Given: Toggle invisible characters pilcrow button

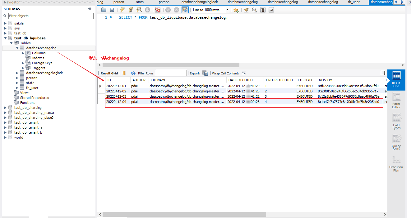Looking at the screenshot, I should pyautogui.click(x=263, y=10).
